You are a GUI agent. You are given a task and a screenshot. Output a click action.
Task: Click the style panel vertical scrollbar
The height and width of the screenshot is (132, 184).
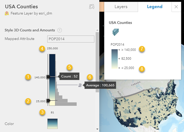pos(97,62)
